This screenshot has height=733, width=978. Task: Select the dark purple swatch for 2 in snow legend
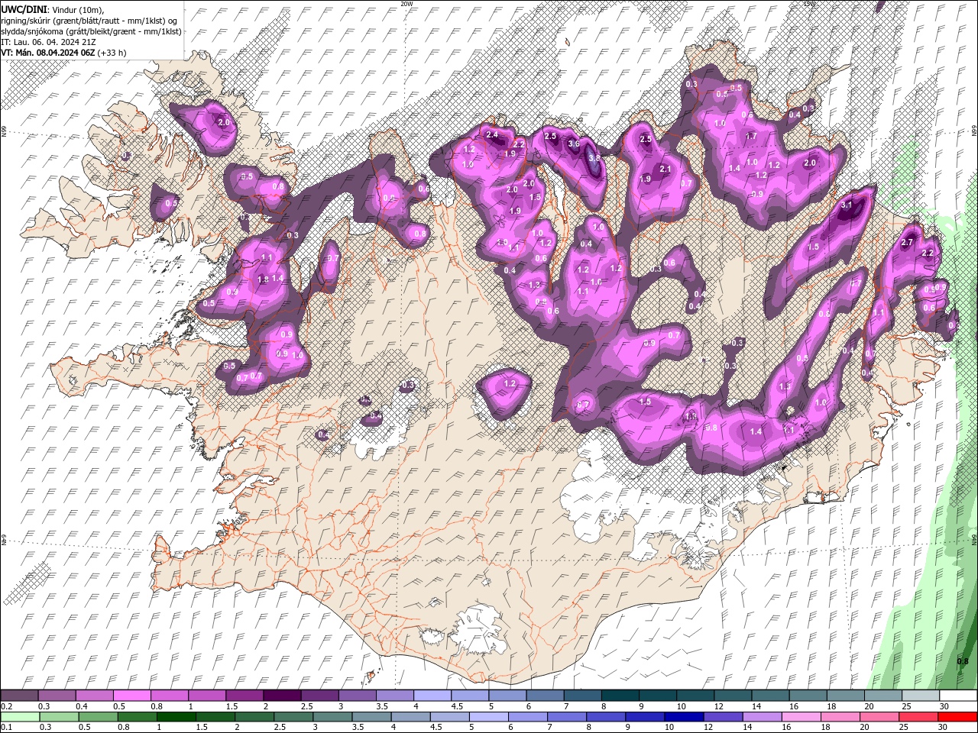(x=281, y=696)
